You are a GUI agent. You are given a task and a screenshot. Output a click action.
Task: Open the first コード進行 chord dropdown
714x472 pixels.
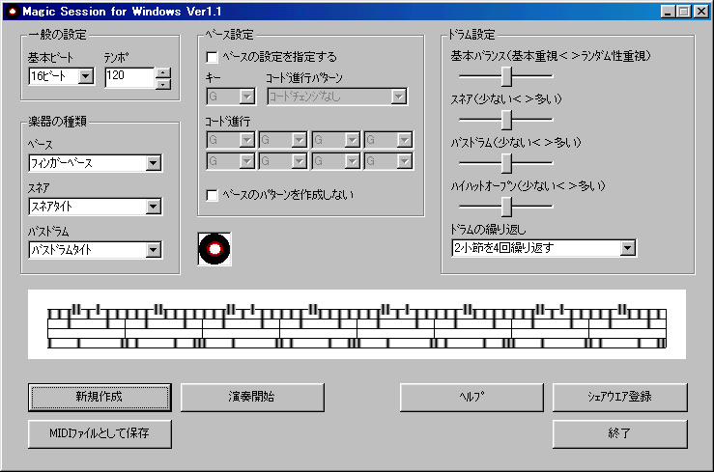click(231, 140)
